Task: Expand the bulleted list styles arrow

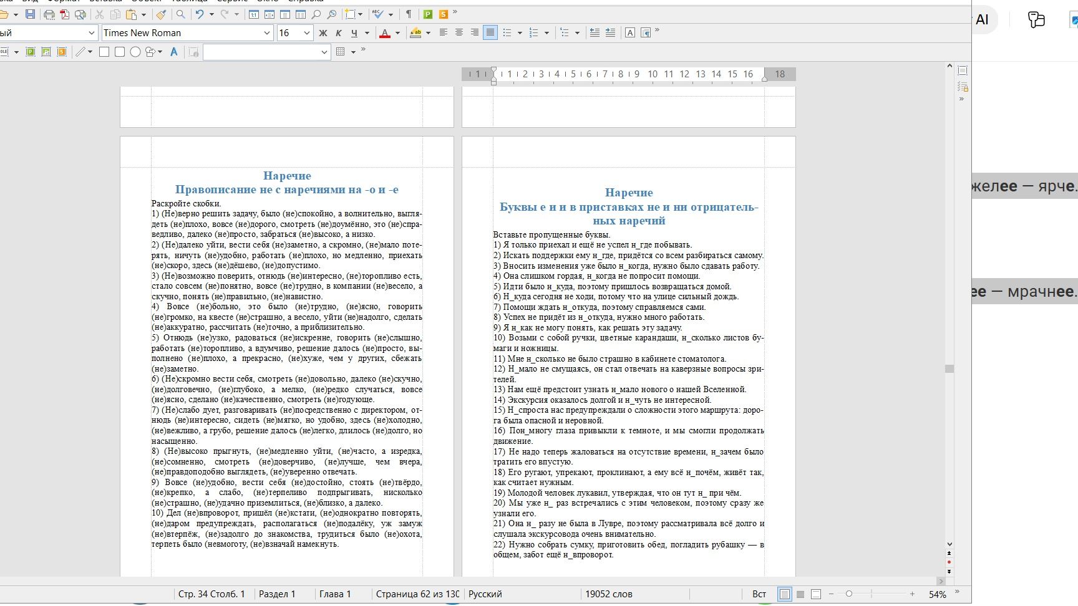Action: click(520, 33)
